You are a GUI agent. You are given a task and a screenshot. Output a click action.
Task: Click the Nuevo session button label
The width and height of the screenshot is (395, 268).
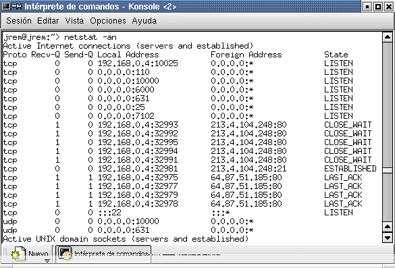38,254
